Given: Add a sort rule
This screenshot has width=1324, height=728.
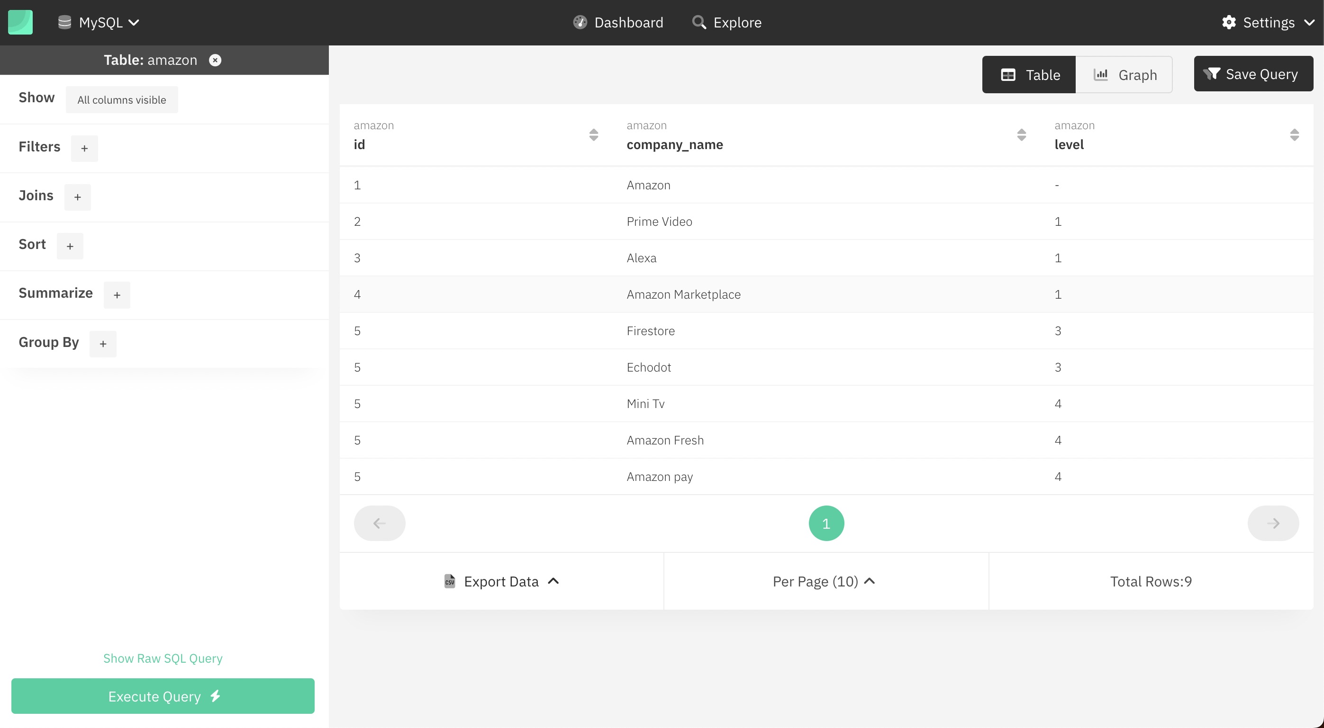Looking at the screenshot, I should click(70, 246).
